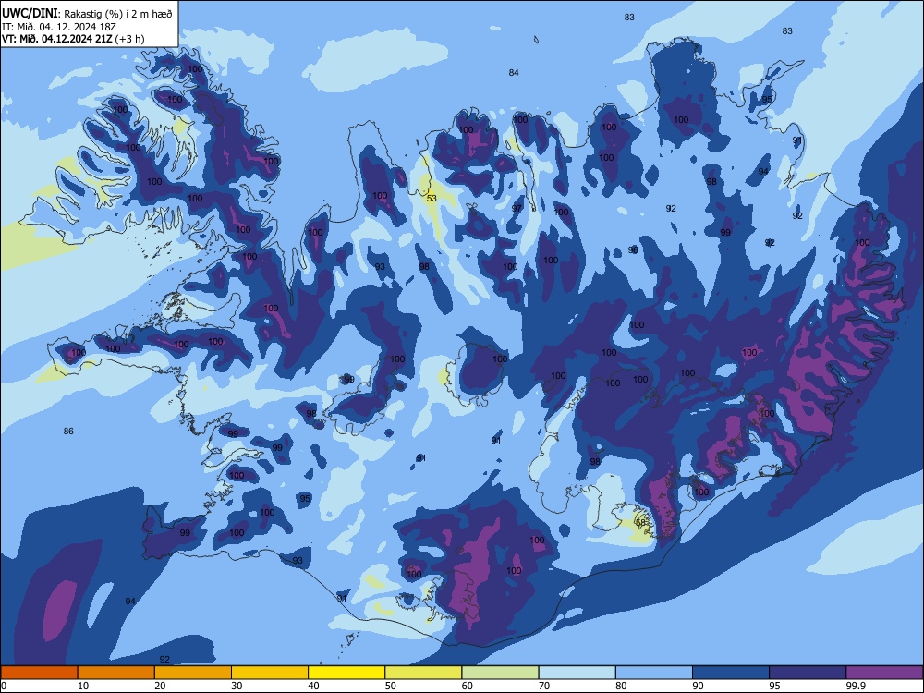Click the 70–80 pale blue legend swatch
924x693 pixels.
coord(577,673)
